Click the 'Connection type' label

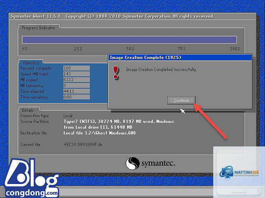[x=34, y=115]
